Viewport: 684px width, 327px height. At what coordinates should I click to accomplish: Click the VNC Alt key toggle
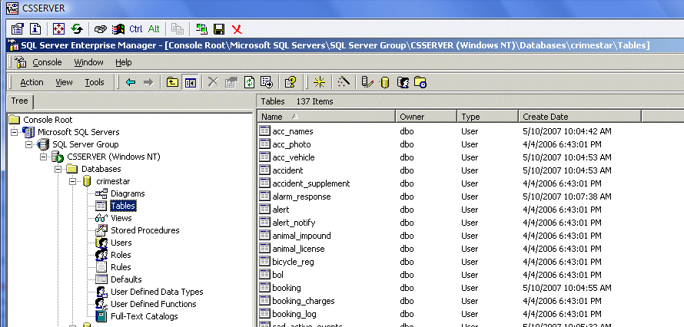tap(154, 29)
